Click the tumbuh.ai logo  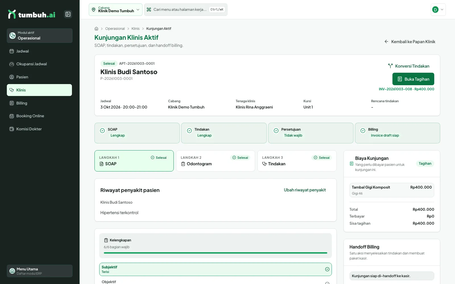(x=32, y=14)
